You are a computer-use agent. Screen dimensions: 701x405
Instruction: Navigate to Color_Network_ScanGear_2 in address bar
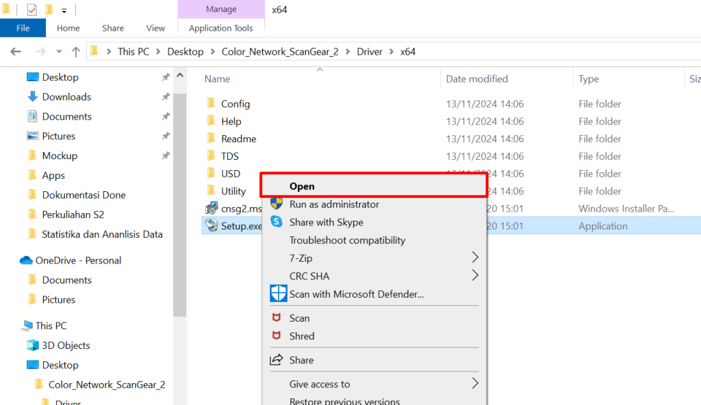pos(280,51)
